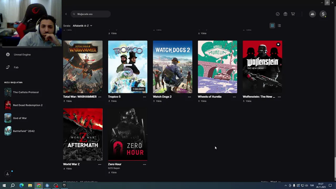The image size is (336, 189).
Task: Open options menu for Wolfenstein
Action: pyautogui.click(x=279, y=97)
